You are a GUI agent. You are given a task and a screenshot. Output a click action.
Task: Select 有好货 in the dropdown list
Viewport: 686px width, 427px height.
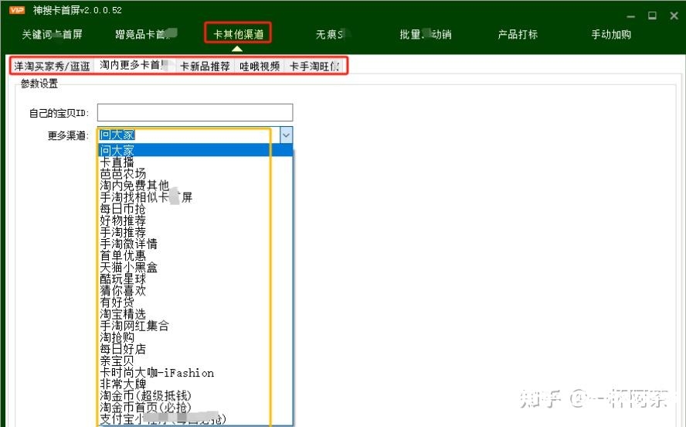[117, 302]
